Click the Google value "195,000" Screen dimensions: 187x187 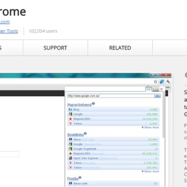click(x=152, y=114)
